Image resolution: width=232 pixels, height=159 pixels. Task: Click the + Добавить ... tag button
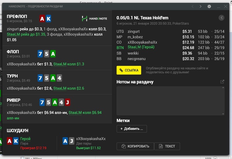pos(132,128)
